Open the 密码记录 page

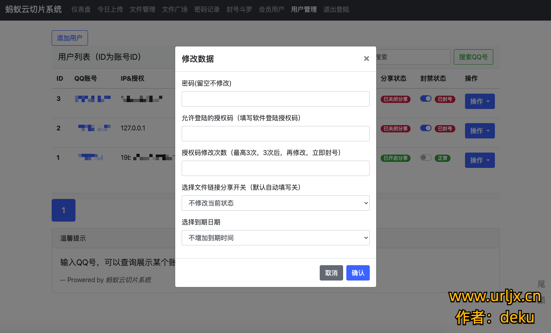(207, 9)
